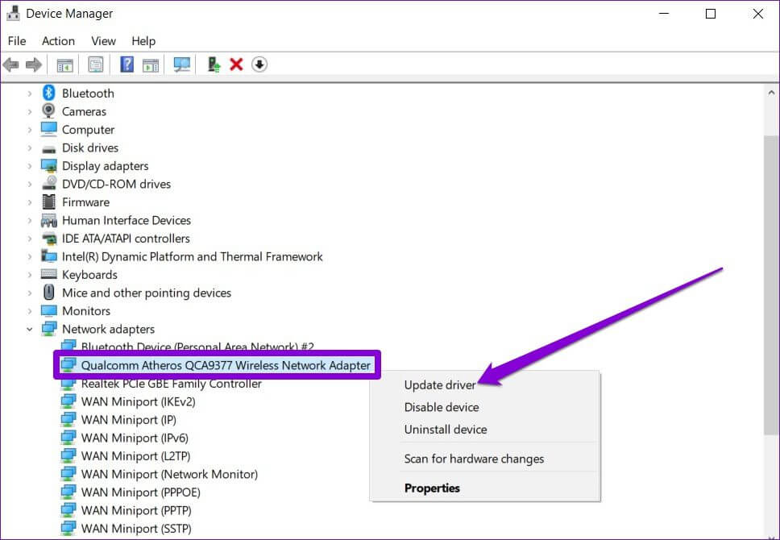Maximize the Device Manager window
This screenshot has height=540, width=780.
tap(711, 14)
